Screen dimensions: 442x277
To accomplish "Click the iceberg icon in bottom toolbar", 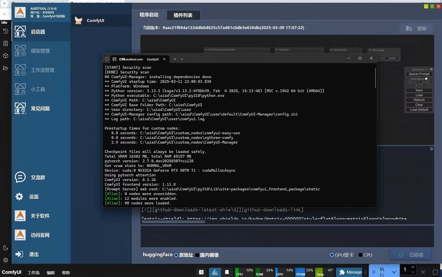I will pos(215,272).
